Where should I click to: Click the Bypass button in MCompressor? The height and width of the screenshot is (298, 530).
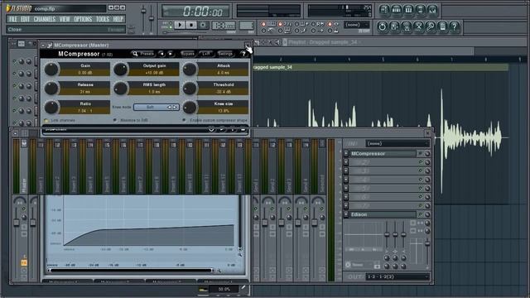pyautogui.click(x=188, y=54)
